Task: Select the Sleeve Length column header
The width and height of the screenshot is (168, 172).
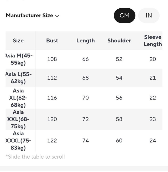Action: click(x=153, y=41)
